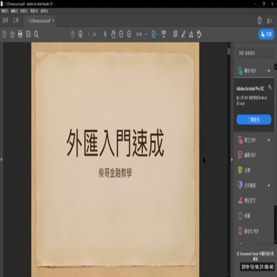Switch to the 首頁 tab

pos(5,20)
